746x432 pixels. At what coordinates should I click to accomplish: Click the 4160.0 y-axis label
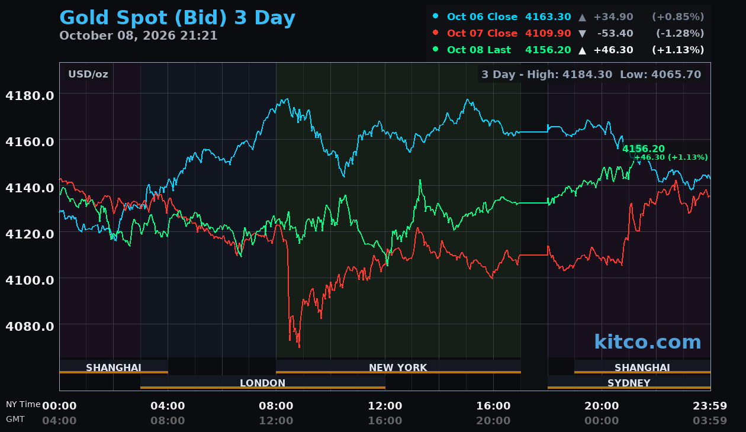[30, 141]
